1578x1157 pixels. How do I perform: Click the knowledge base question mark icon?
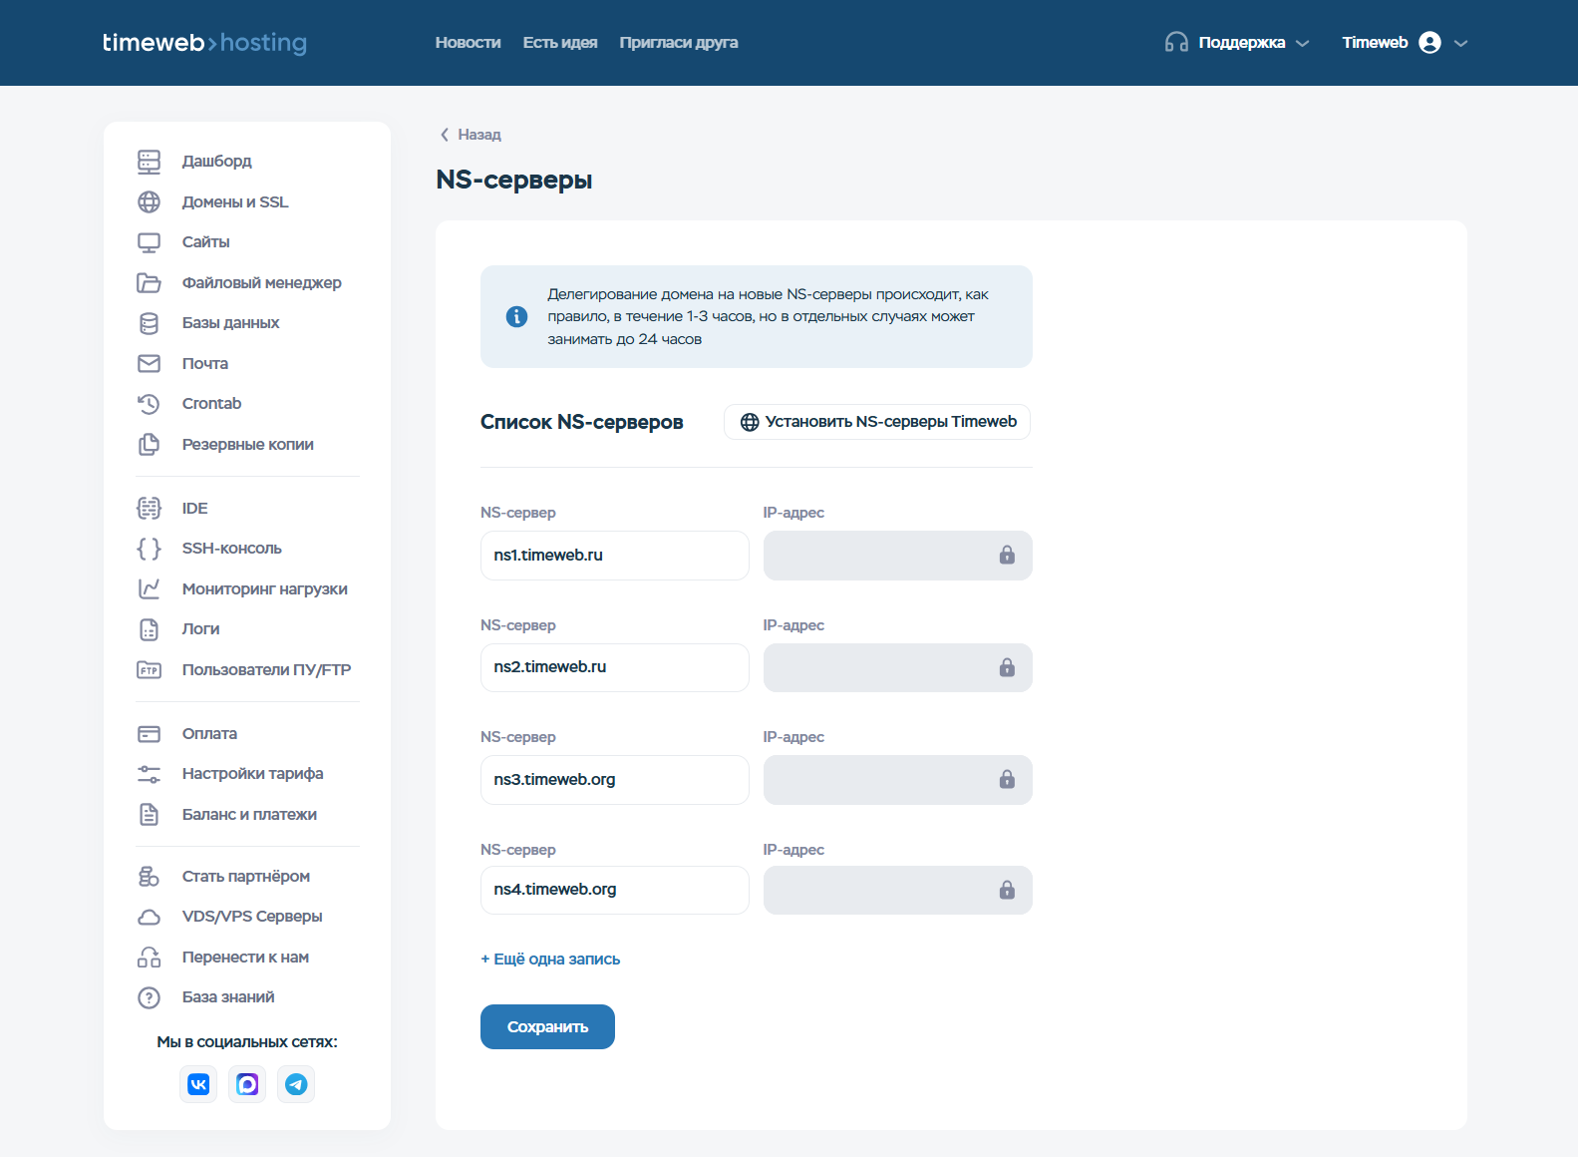[149, 997]
